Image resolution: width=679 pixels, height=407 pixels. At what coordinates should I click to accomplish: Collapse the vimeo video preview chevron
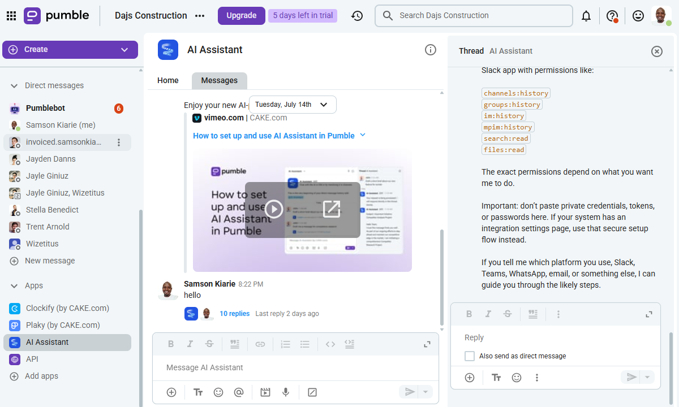363,135
